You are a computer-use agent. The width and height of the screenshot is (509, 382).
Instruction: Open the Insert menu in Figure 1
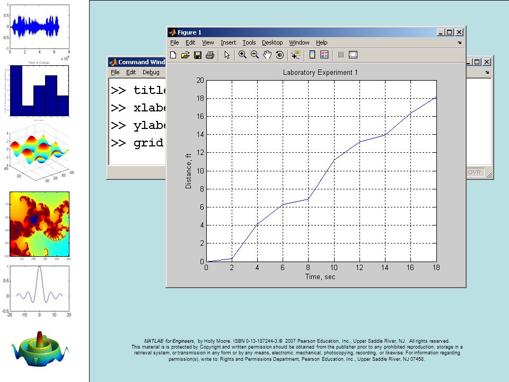pos(228,42)
